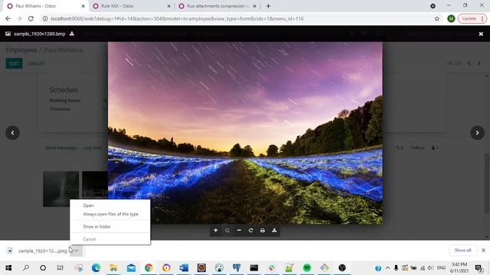490x275 pixels.
Task: Open the Windows Start menu
Action: [8, 267]
